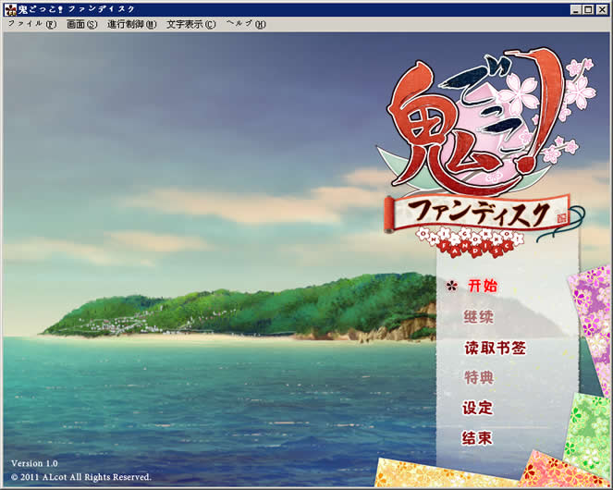613x490 pixels.
Task: Click the Version 1.0 text
Action: click(x=34, y=463)
